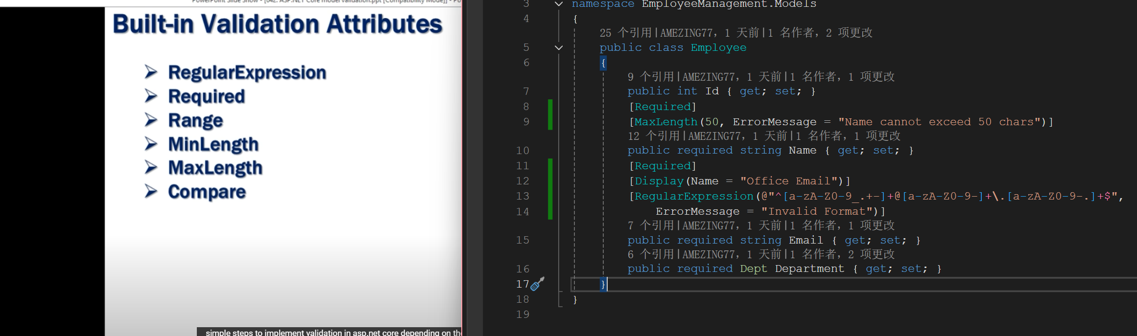Image resolution: width=1137 pixels, height=336 pixels.
Task: Click the 'Employee' class name
Action: click(x=718, y=48)
